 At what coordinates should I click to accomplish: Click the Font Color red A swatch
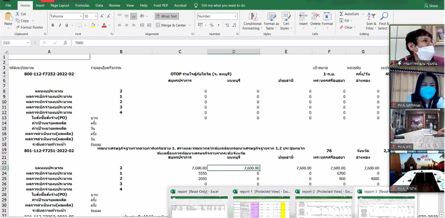click(104, 25)
